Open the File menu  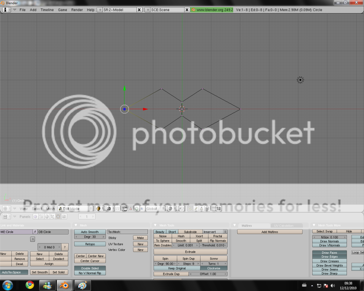[22, 10]
